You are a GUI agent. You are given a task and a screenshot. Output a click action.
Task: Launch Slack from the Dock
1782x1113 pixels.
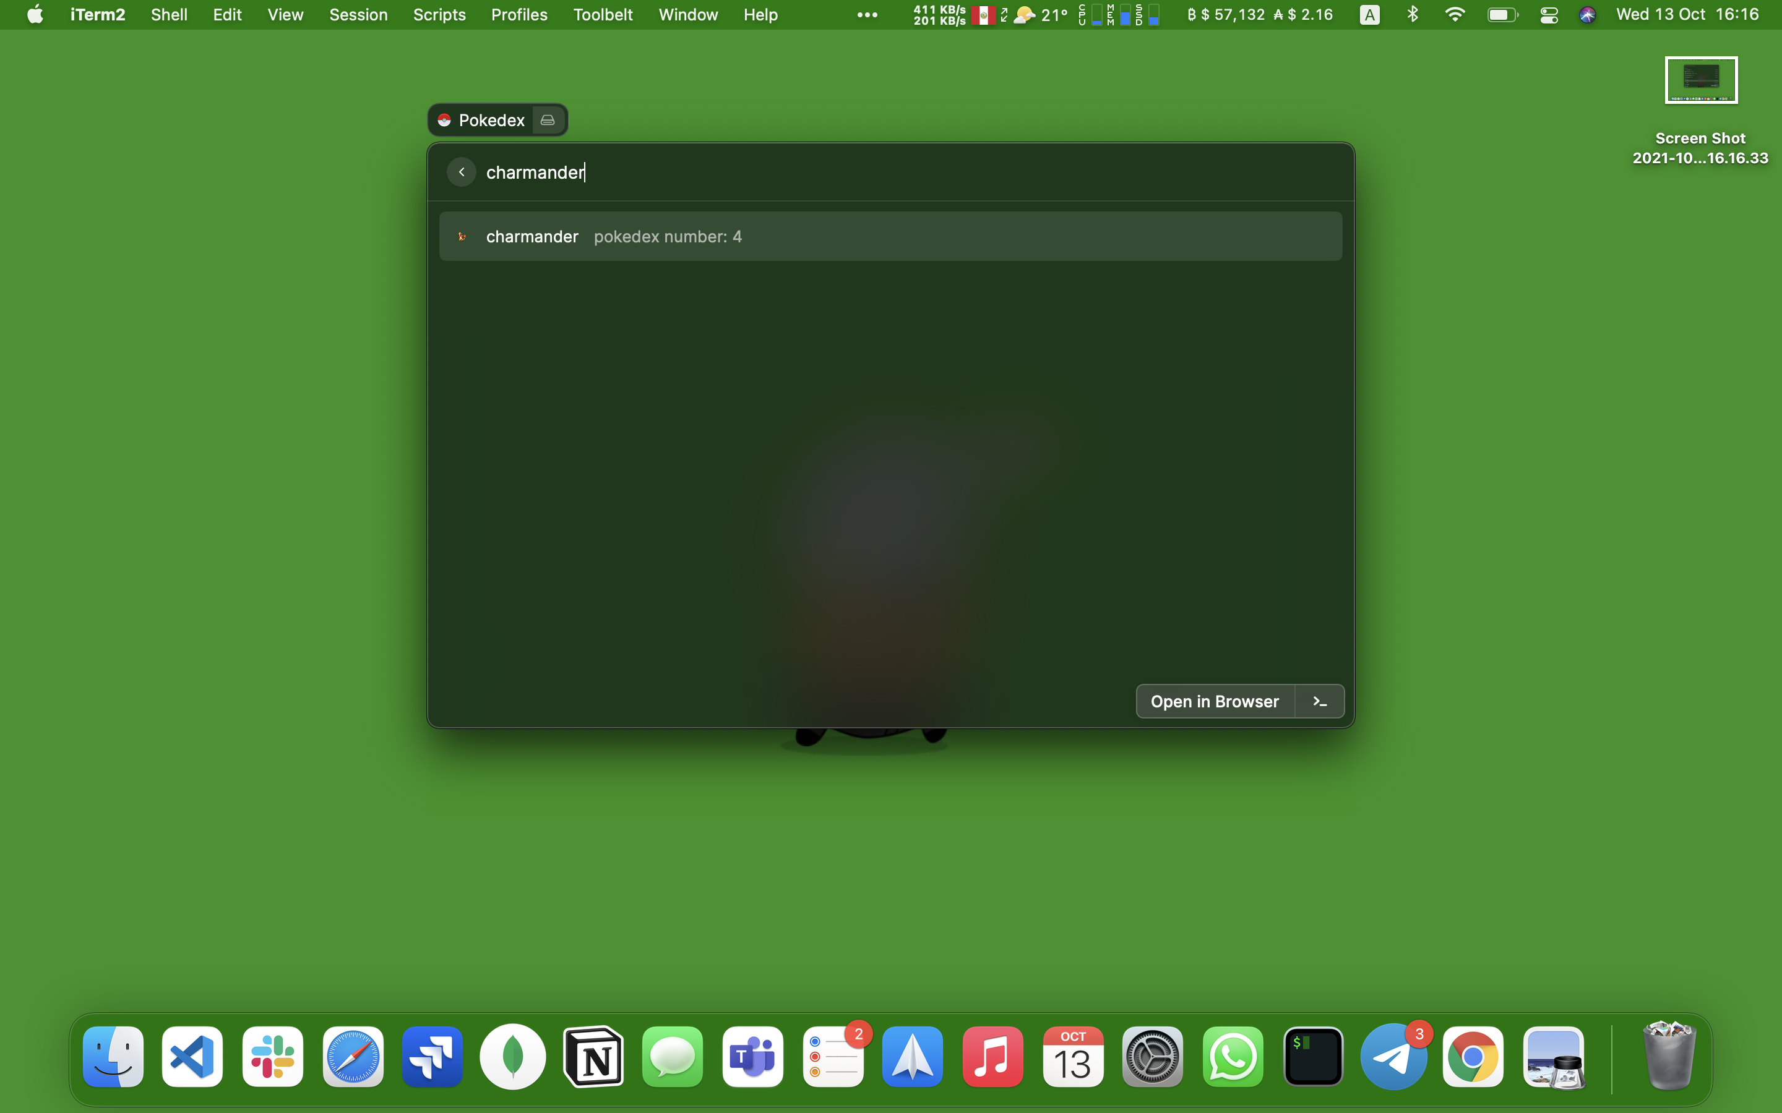272,1057
